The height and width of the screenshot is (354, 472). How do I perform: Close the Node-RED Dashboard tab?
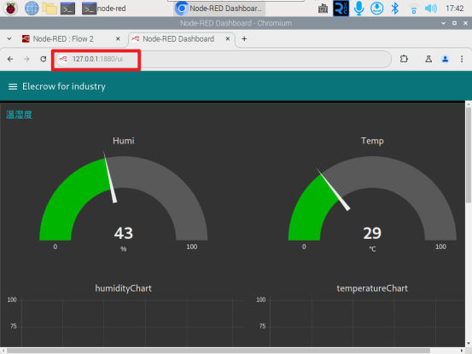click(x=228, y=38)
